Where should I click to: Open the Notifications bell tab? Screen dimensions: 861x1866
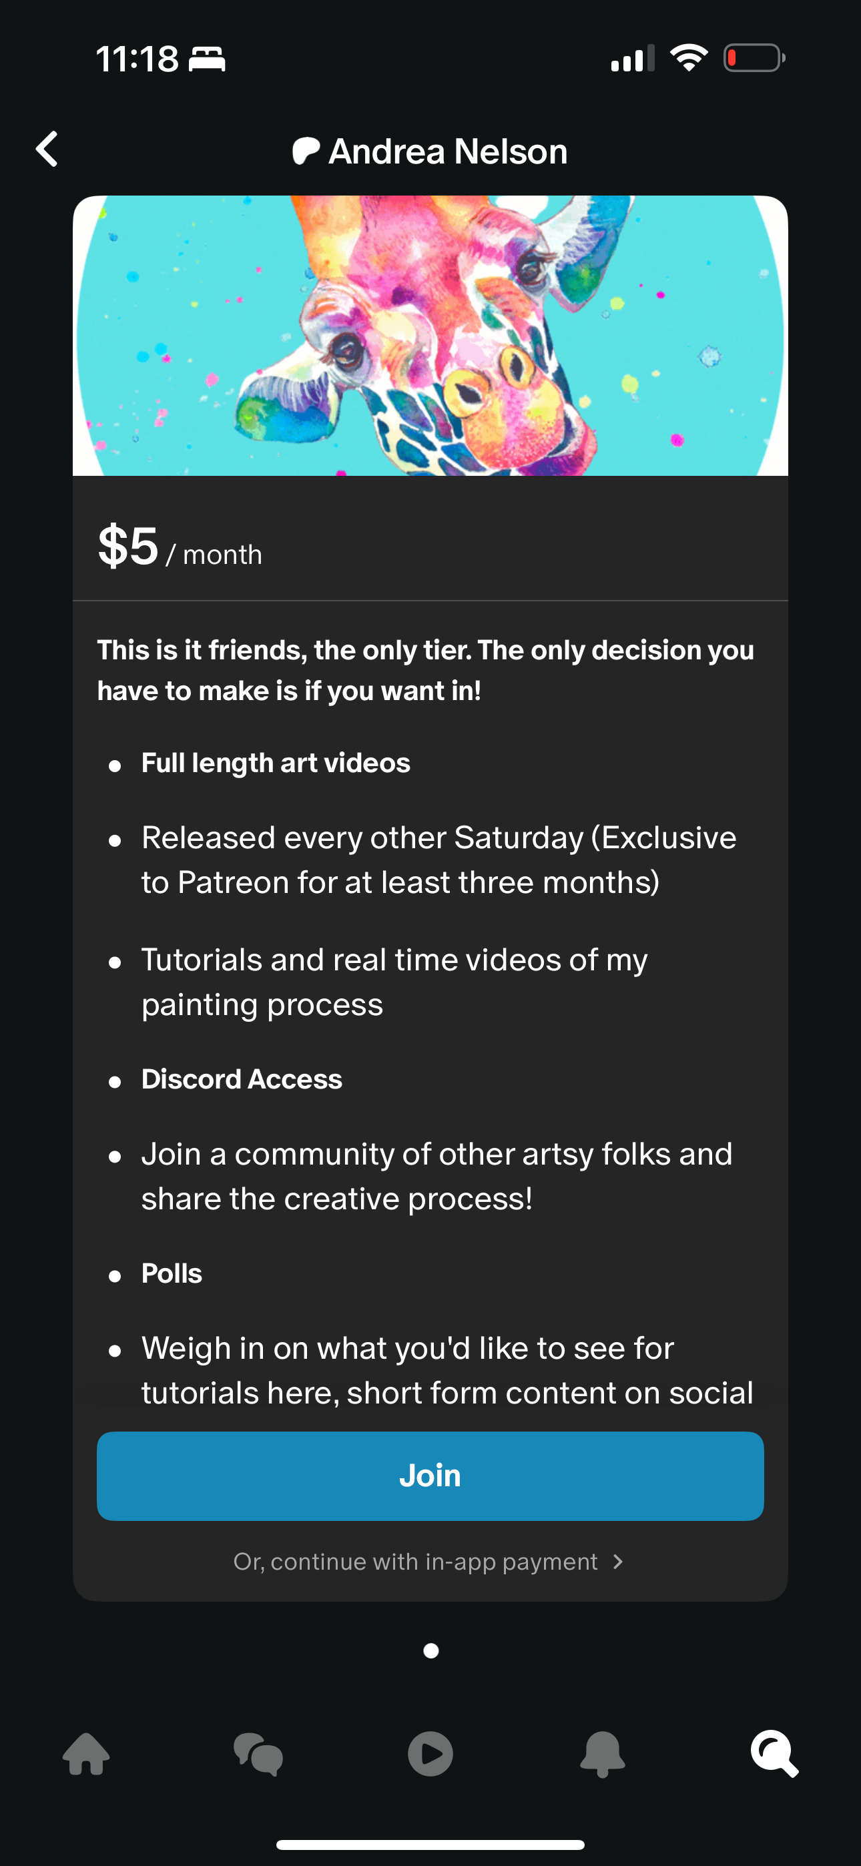602,1753
